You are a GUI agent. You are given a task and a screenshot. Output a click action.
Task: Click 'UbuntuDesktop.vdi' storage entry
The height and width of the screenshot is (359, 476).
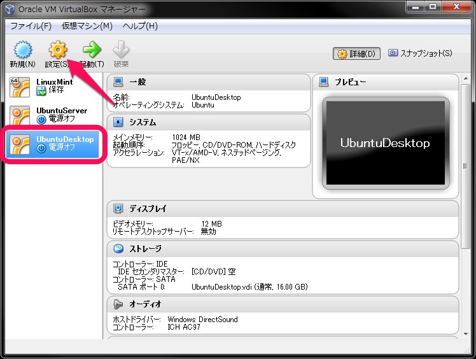click(x=249, y=286)
